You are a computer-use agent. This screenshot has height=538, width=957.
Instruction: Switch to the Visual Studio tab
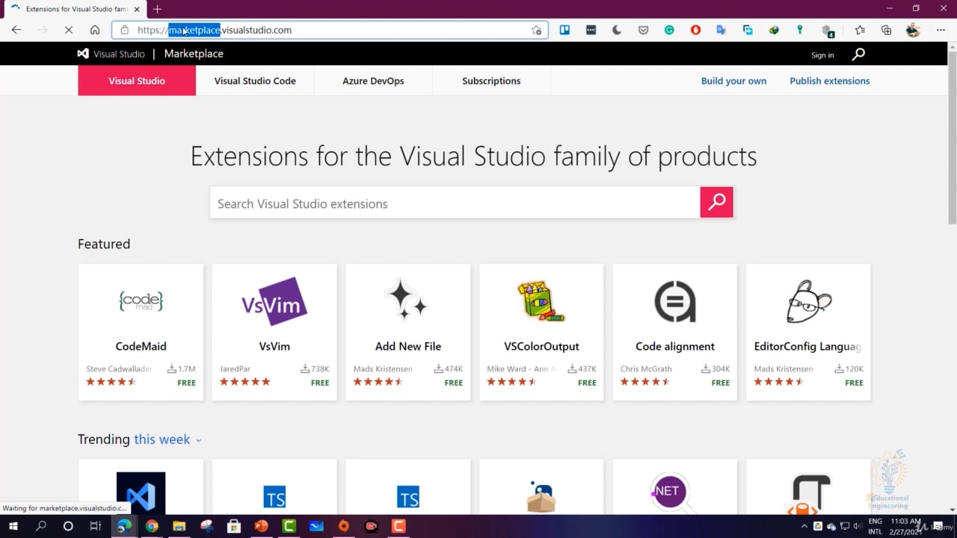pyautogui.click(x=137, y=81)
